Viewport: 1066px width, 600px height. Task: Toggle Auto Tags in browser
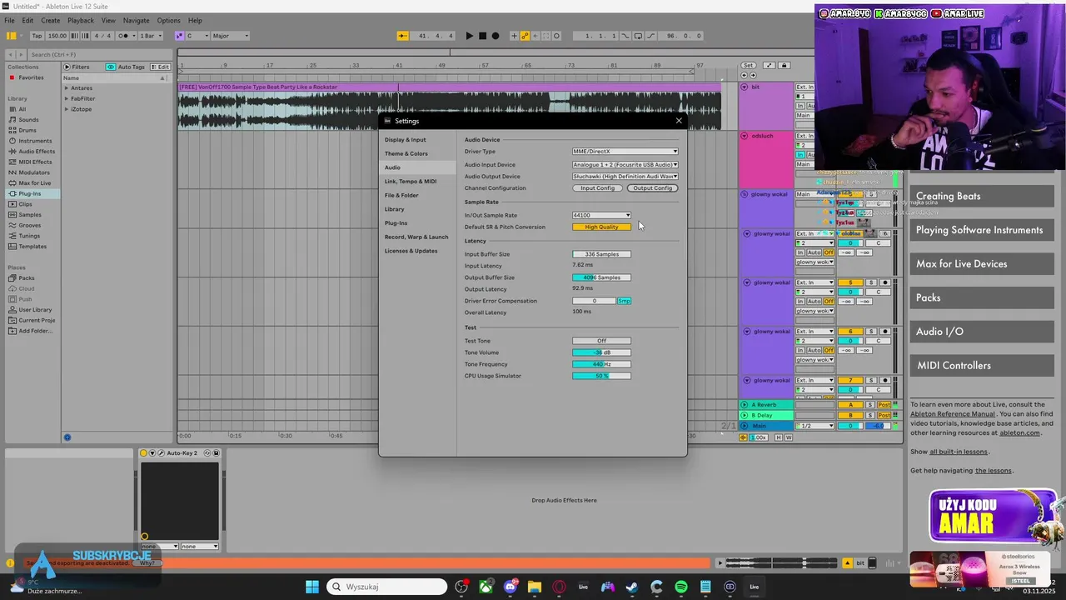[x=126, y=67]
